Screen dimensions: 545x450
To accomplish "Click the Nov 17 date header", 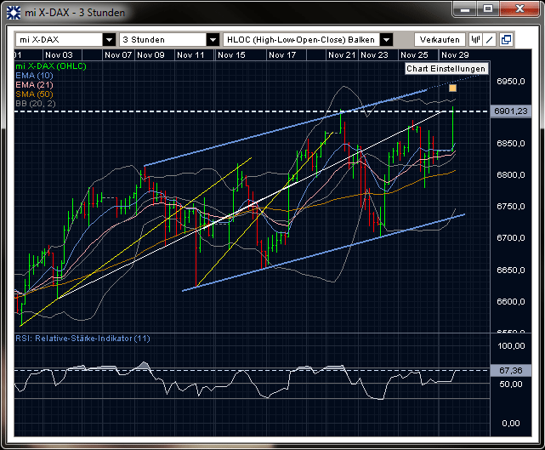I will click(x=282, y=55).
